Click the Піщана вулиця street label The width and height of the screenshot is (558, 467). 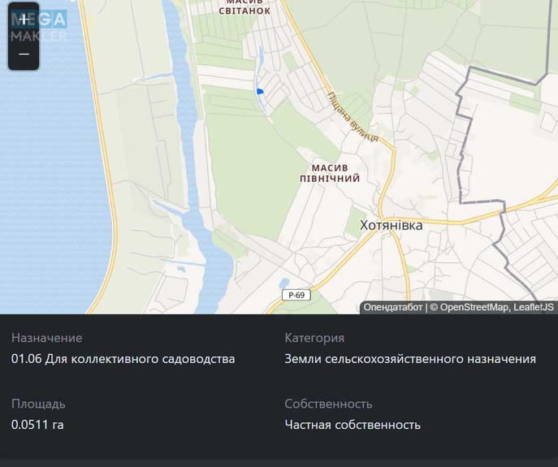click(x=353, y=117)
